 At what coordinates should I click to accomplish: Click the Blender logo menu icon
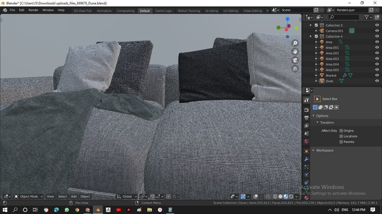pyautogui.click(x=5, y=10)
